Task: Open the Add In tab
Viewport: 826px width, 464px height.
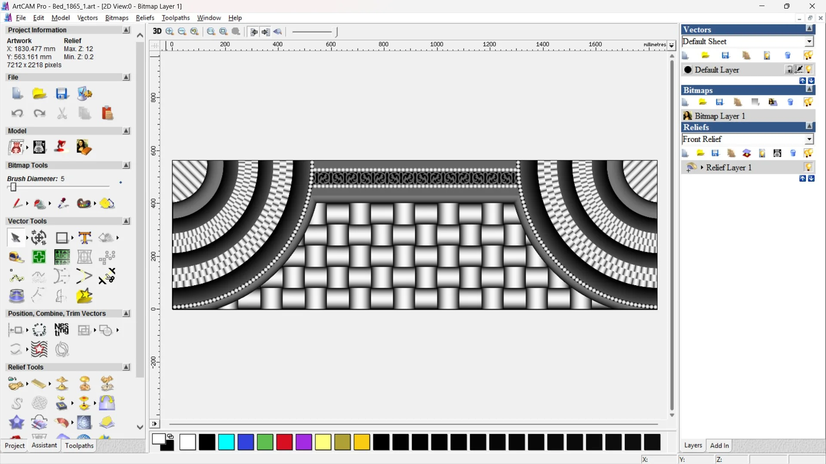Action: (x=719, y=446)
